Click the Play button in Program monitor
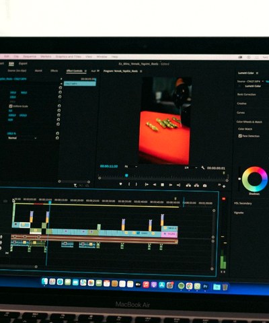The height and width of the screenshot is (323, 269). coord(162,185)
